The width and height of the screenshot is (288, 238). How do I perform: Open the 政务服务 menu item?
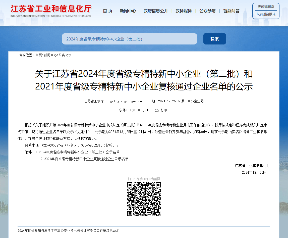coord(184,11)
